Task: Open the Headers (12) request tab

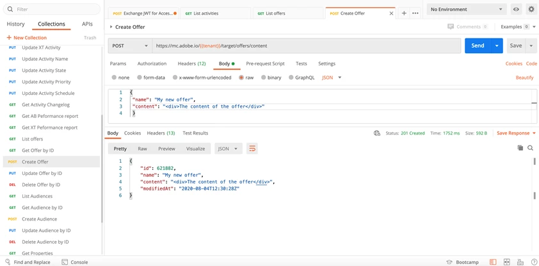Action: (192, 63)
